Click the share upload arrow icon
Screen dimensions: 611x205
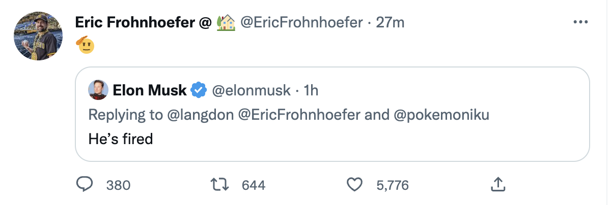coord(497,185)
